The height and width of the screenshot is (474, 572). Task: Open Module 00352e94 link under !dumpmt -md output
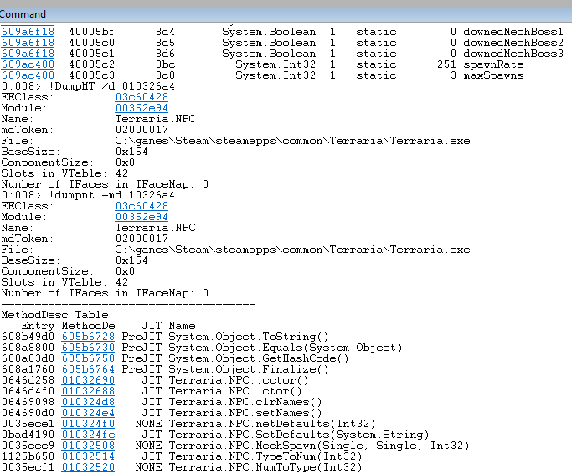point(142,217)
